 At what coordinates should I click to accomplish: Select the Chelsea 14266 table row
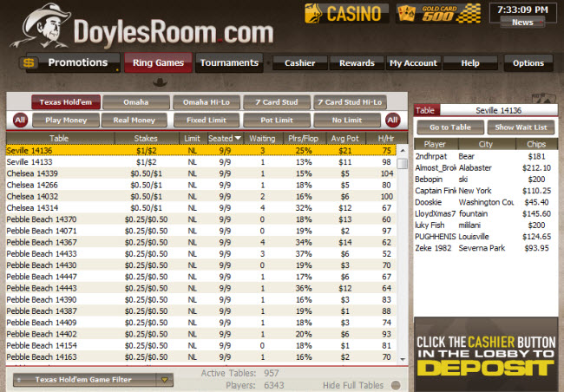point(201,185)
